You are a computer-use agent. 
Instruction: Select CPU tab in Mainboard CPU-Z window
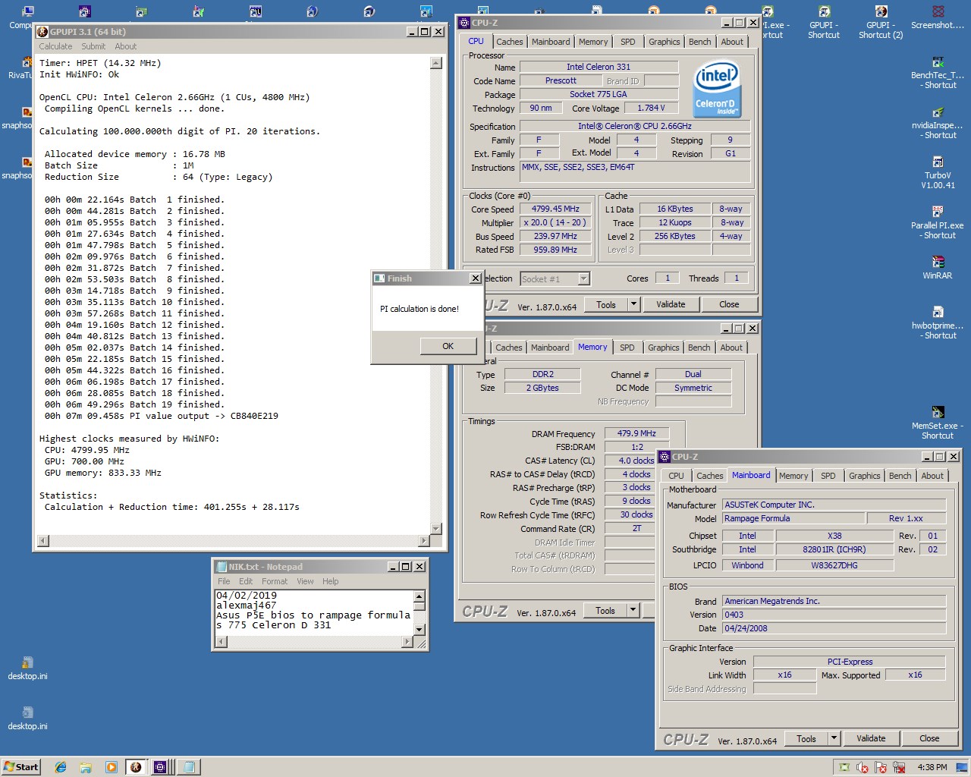coord(676,476)
